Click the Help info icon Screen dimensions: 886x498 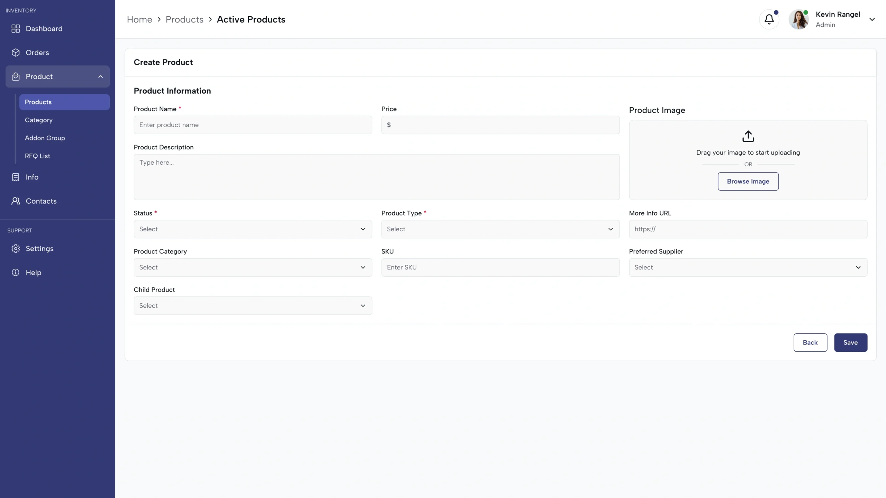(x=16, y=273)
